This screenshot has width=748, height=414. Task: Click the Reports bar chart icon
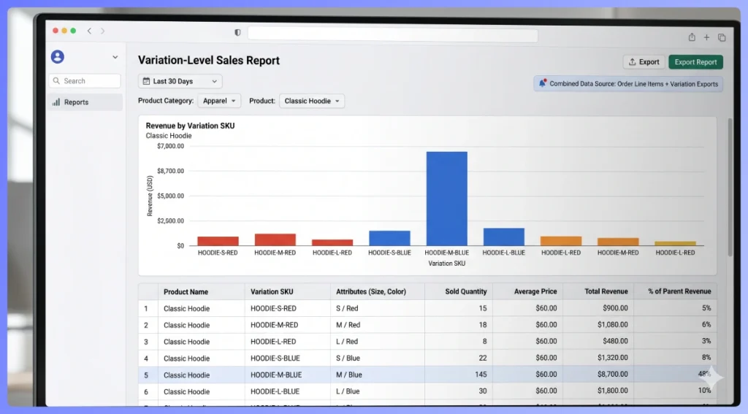tap(56, 102)
